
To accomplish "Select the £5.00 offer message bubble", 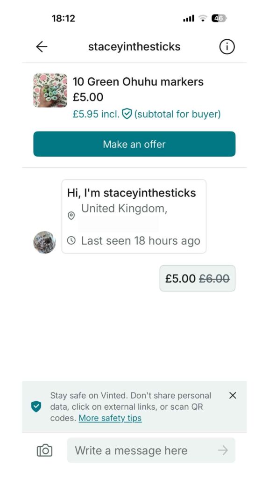I will pos(197,278).
